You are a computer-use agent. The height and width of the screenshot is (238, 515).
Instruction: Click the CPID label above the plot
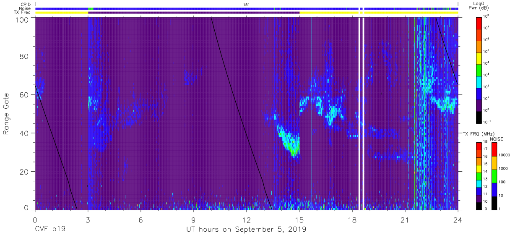point(25,4)
